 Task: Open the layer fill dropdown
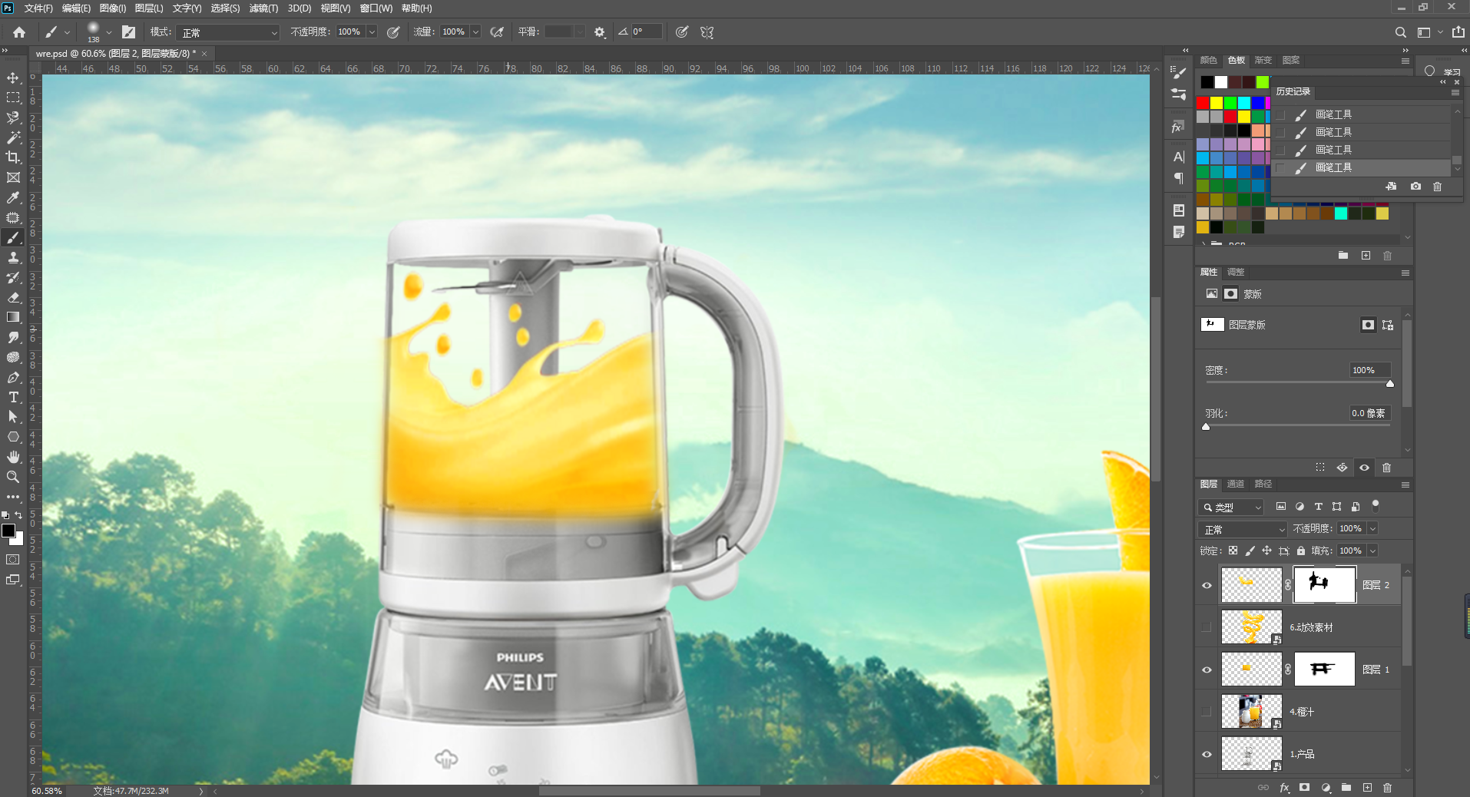coord(1372,551)
